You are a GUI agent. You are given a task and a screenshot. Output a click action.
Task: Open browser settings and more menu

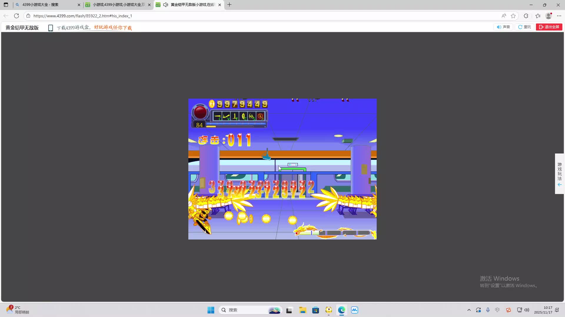tap(559, 16)
